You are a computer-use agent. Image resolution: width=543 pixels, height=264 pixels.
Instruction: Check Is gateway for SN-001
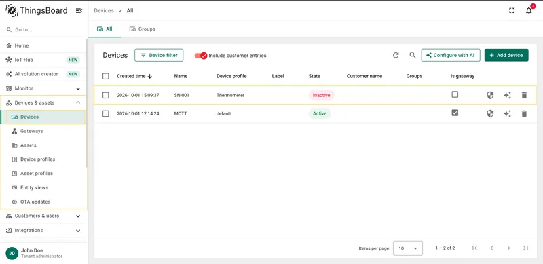455,94
